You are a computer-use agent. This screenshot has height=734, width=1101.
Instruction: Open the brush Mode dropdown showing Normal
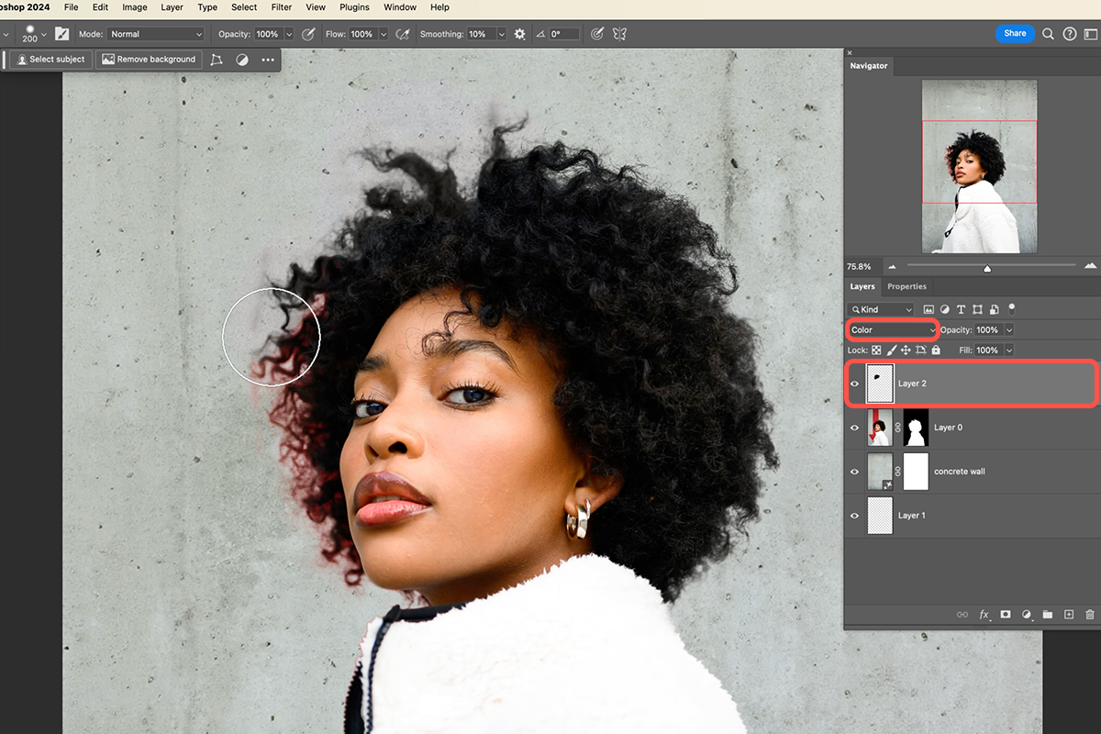coord(154,33)
